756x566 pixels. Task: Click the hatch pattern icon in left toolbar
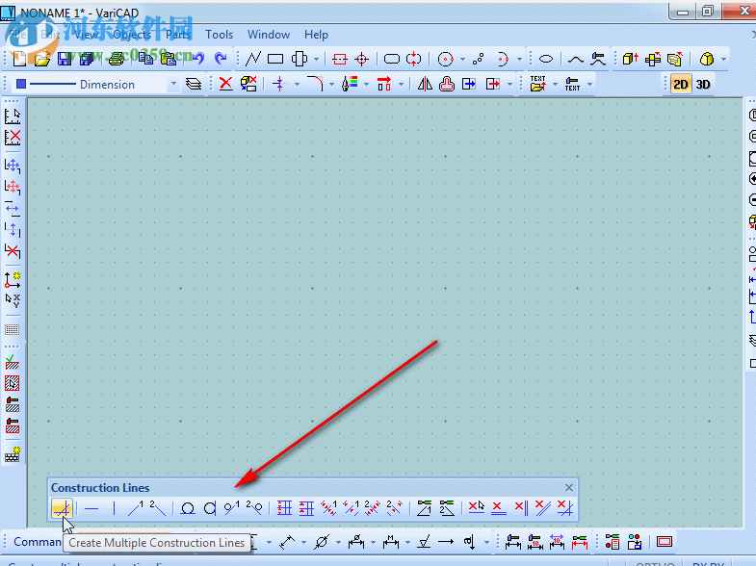click(x=13, y=383)
